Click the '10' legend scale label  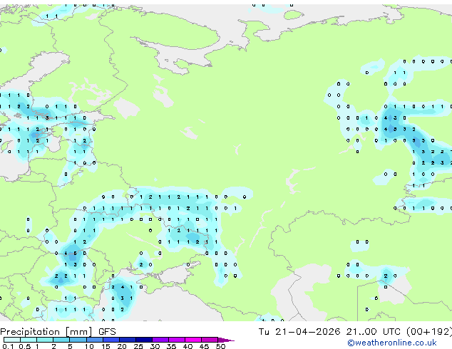coord(89,346)
